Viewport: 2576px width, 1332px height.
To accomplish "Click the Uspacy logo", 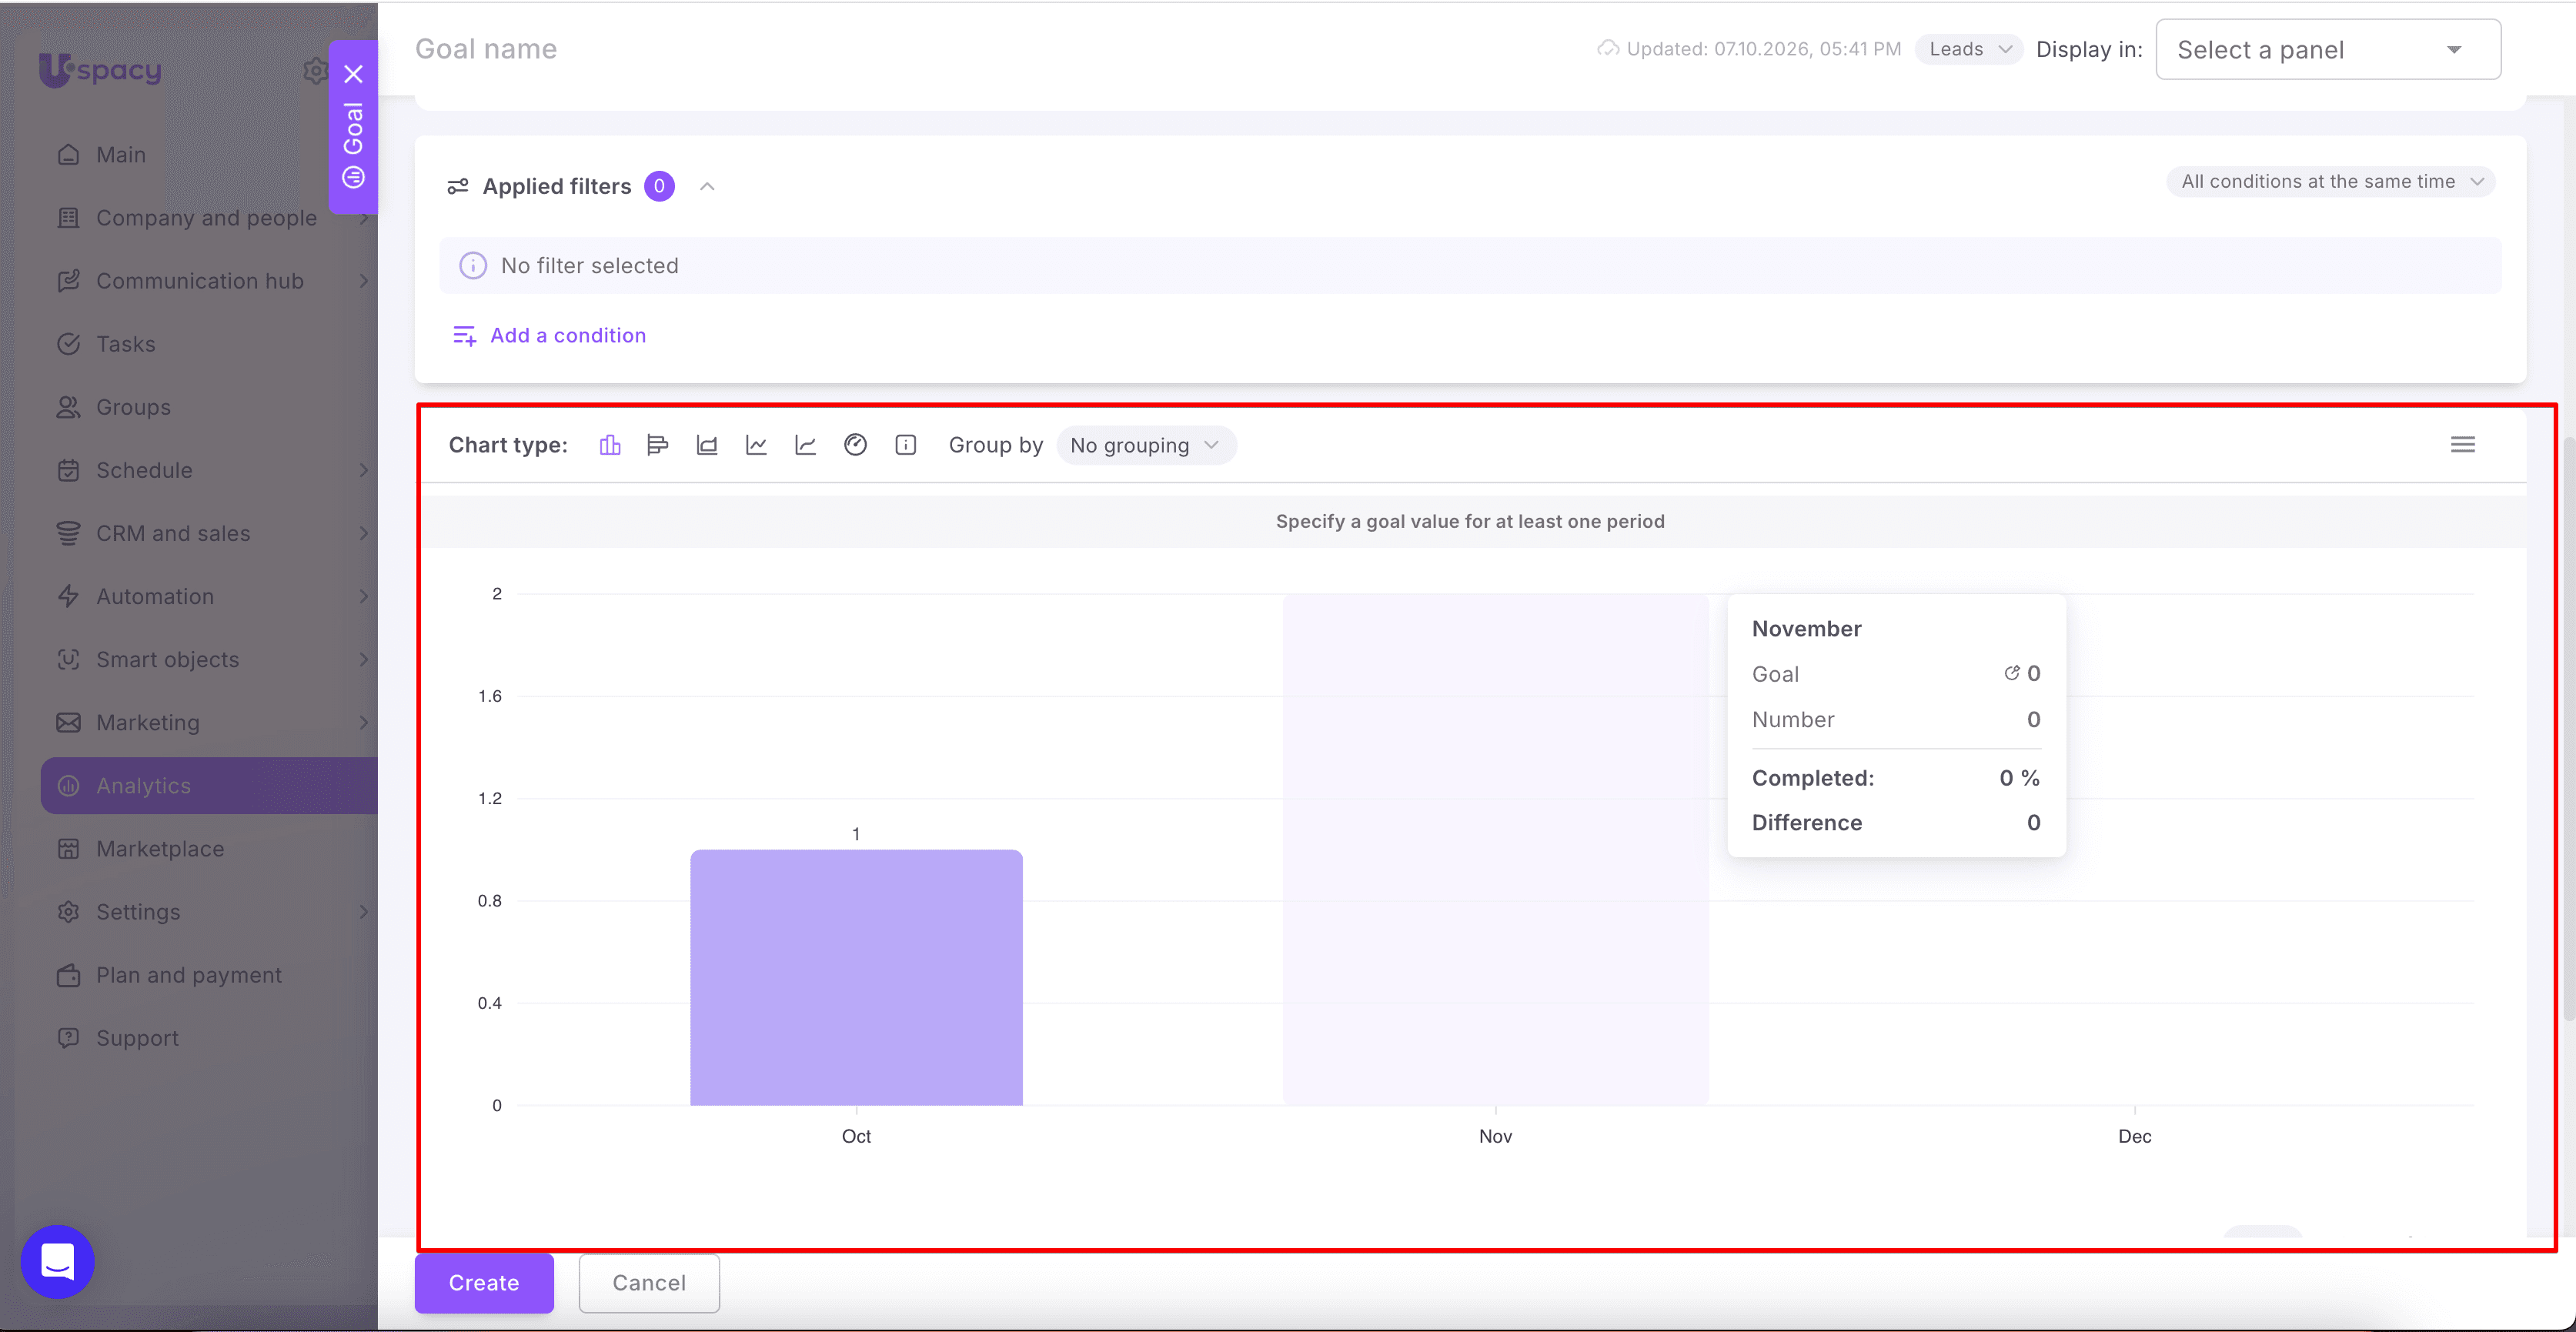I will coord(100,69).
